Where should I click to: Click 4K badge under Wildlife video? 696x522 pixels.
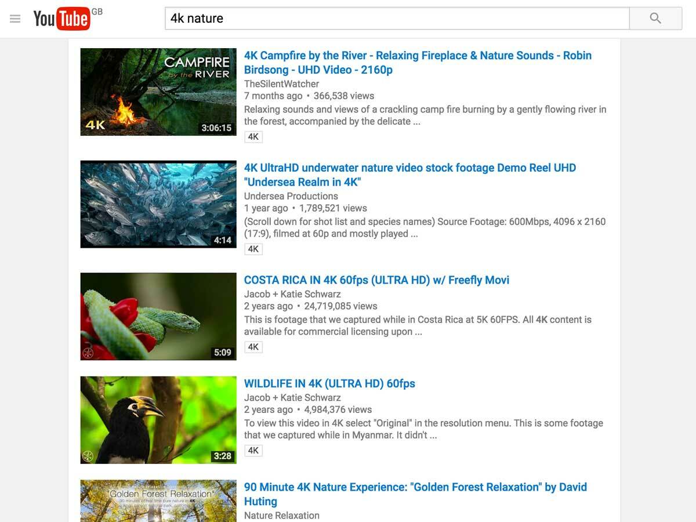click(x=253, y=450)
